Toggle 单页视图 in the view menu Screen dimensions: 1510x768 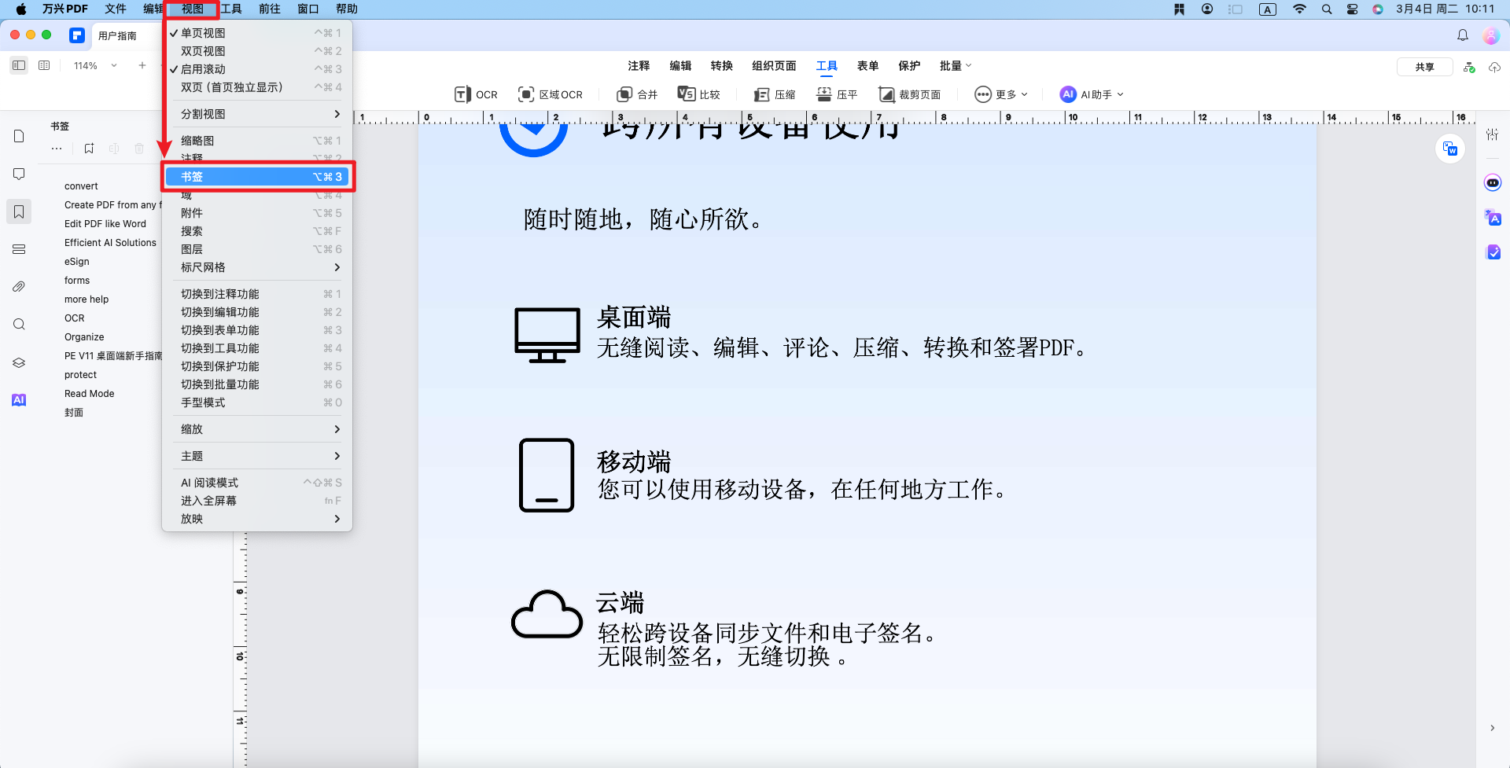coord(257,33)
